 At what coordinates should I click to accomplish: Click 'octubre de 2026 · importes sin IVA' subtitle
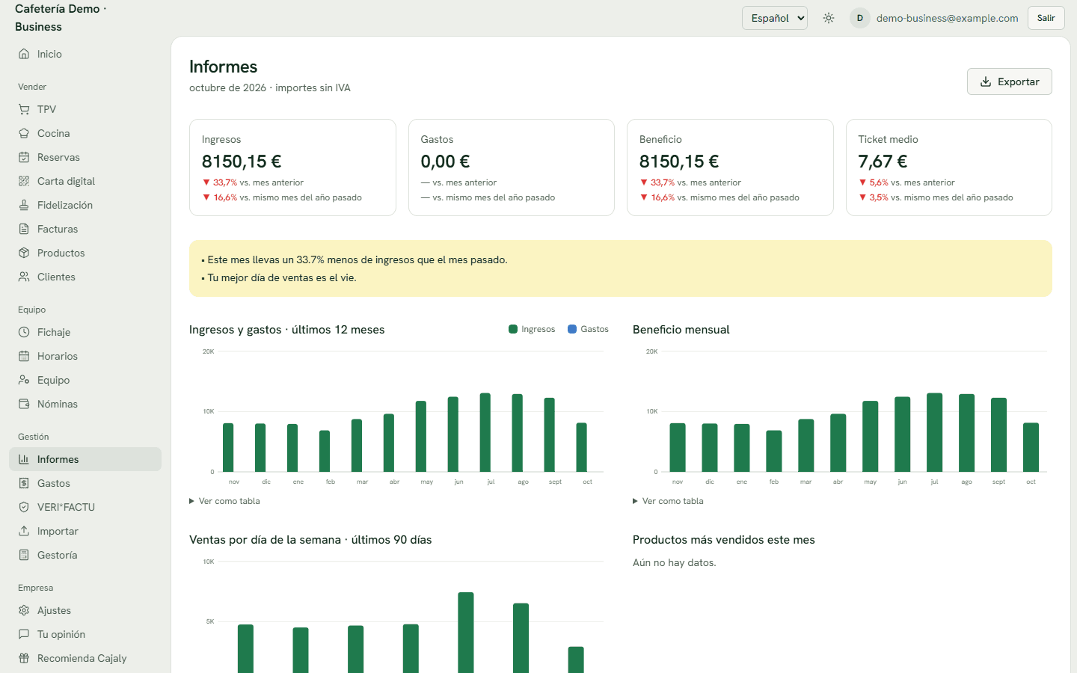pyautogui.click(x=270, y=87)
